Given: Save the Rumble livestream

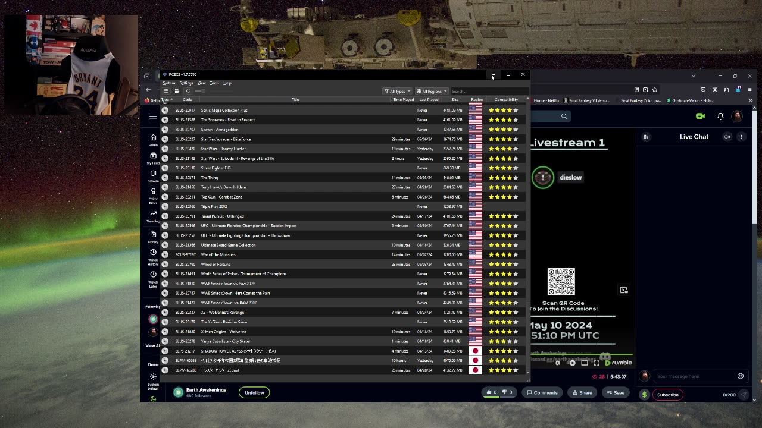Looking at the screenshot, I should 616,392.
